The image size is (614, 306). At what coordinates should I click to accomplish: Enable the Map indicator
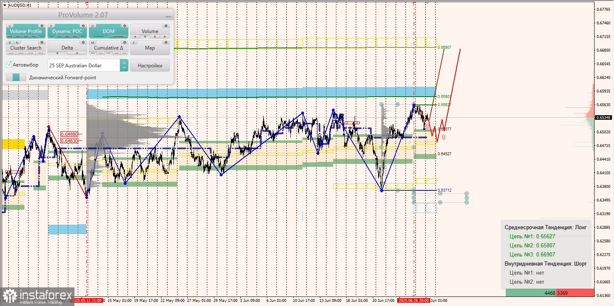[150, 48]
